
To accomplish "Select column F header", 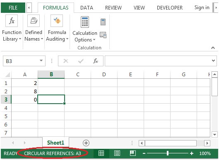I will (157, 75).
